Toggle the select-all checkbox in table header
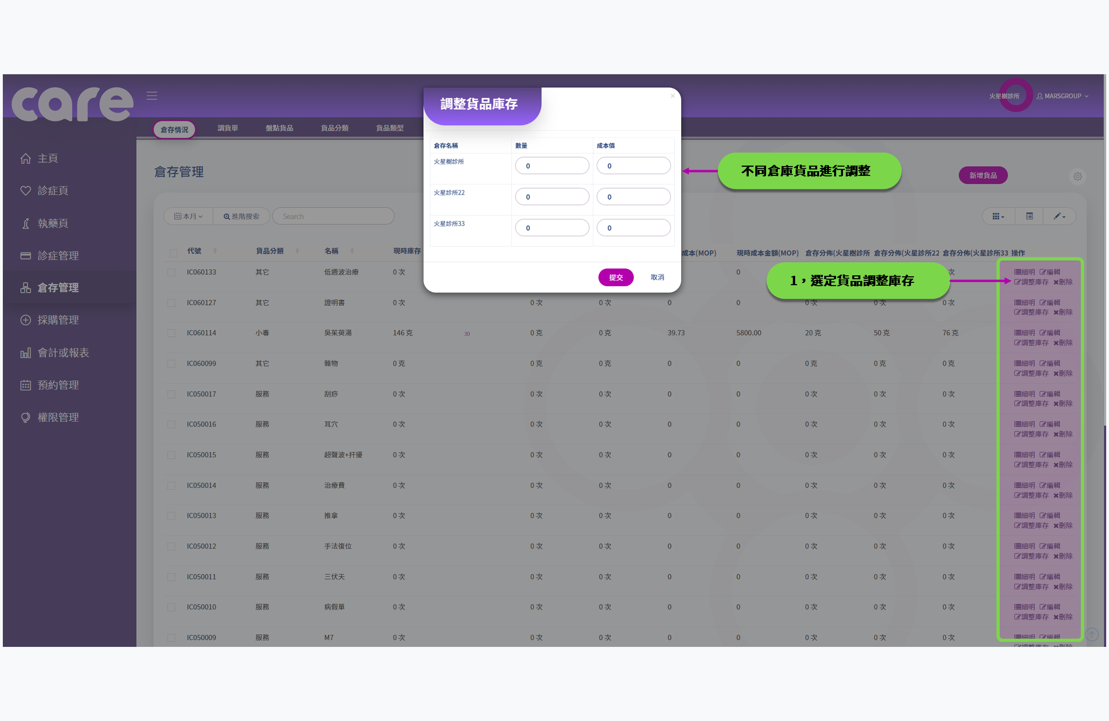Image resolution: width=1109 pixels, height=721 pixels. click(173, 253)
